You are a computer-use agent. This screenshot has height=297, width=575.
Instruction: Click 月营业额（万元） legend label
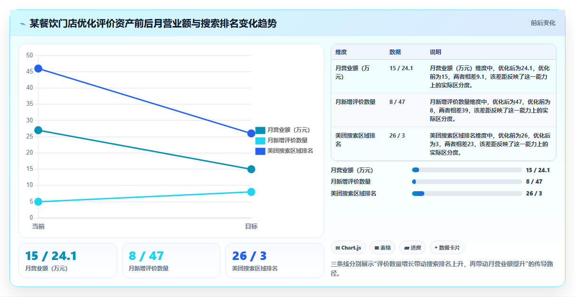tap(288, 130)
